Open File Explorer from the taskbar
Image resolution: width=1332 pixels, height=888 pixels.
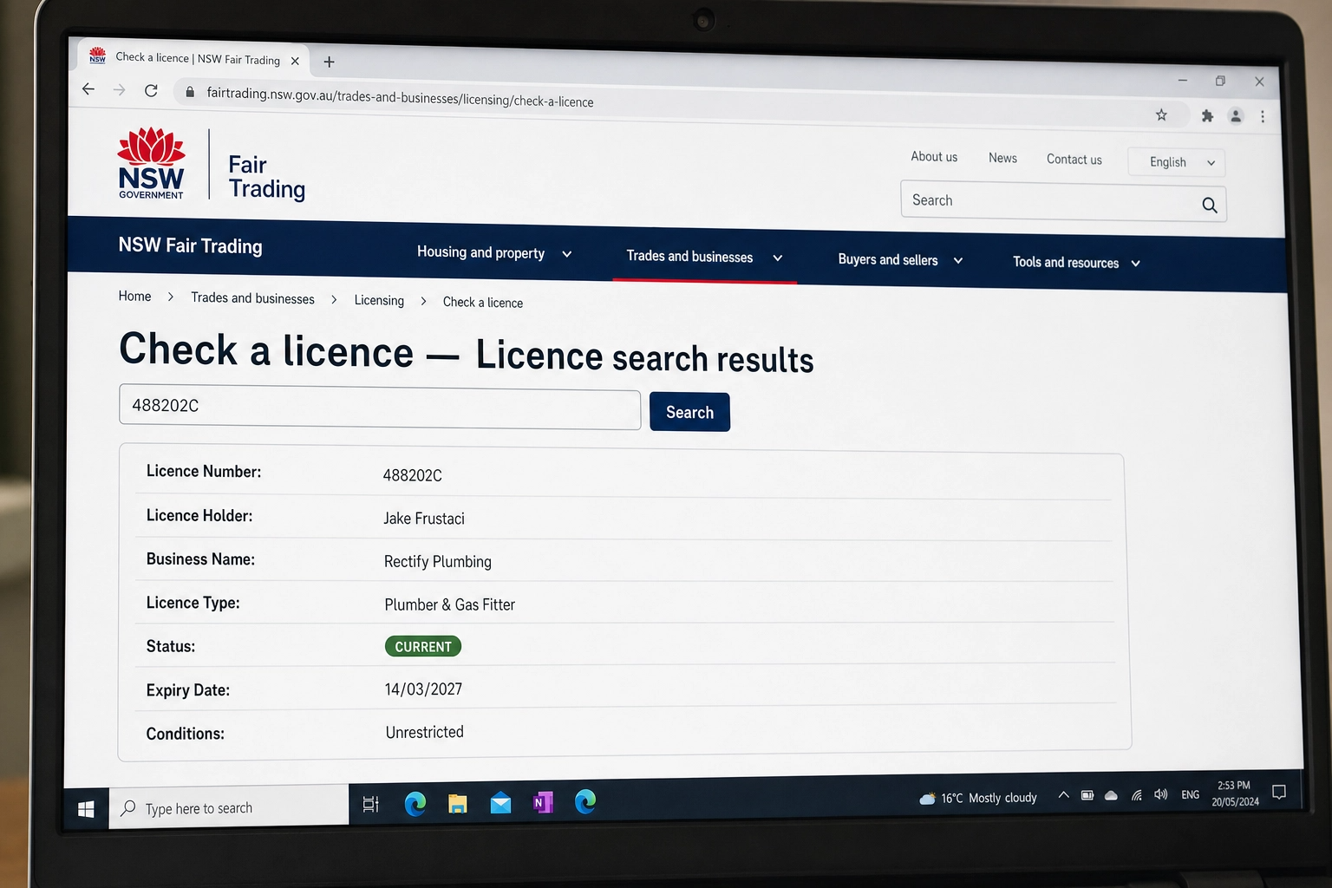coord(458,803)
